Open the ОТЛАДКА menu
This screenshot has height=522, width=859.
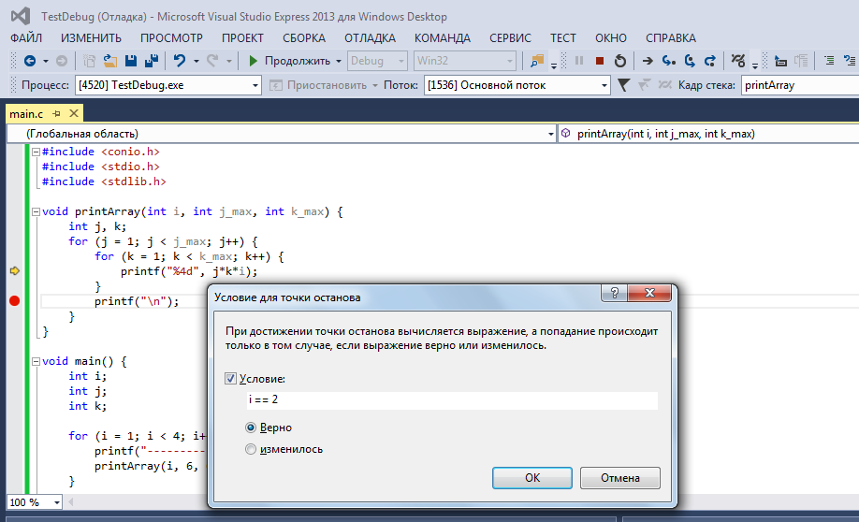[370, 37]
